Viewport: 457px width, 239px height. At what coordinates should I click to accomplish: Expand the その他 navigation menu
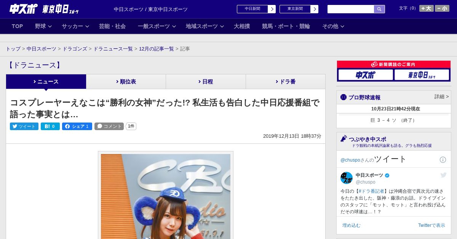pyautogui.click(x=333, y=26)
